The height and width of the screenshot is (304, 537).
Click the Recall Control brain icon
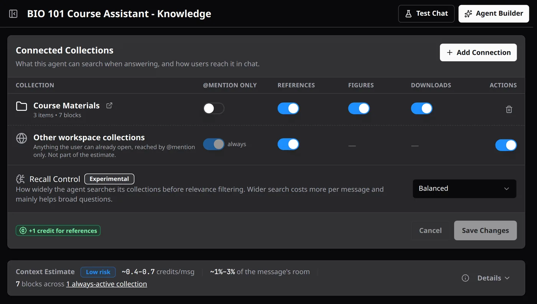(20, 179)
